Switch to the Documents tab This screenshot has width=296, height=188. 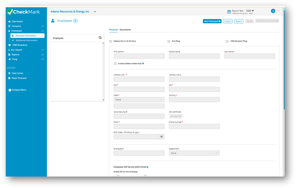pos(125,30)
